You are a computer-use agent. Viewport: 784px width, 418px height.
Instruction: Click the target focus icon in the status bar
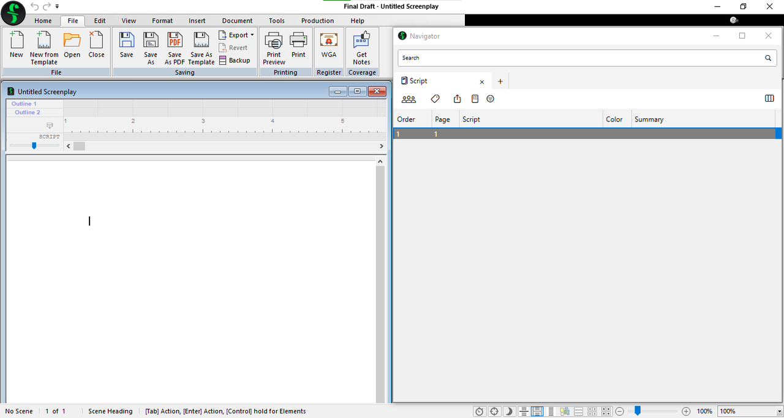[494, 411]
